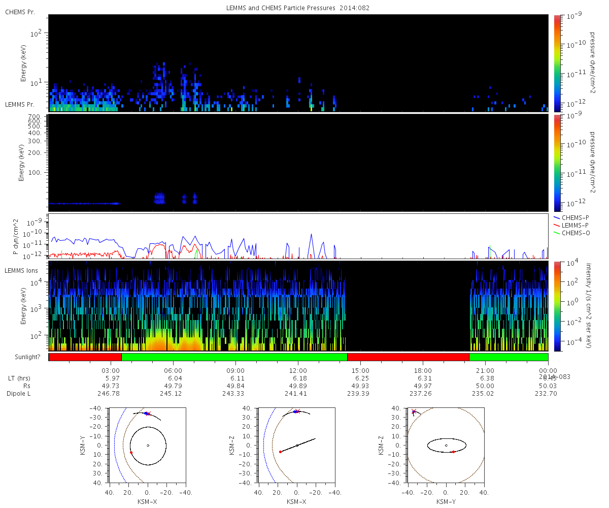Viewport: 609px width, 508px height.
Task: Click the blue spacecraft marker in KSM-X/KSM-Z plot
Action: click(x=295, y=411)
